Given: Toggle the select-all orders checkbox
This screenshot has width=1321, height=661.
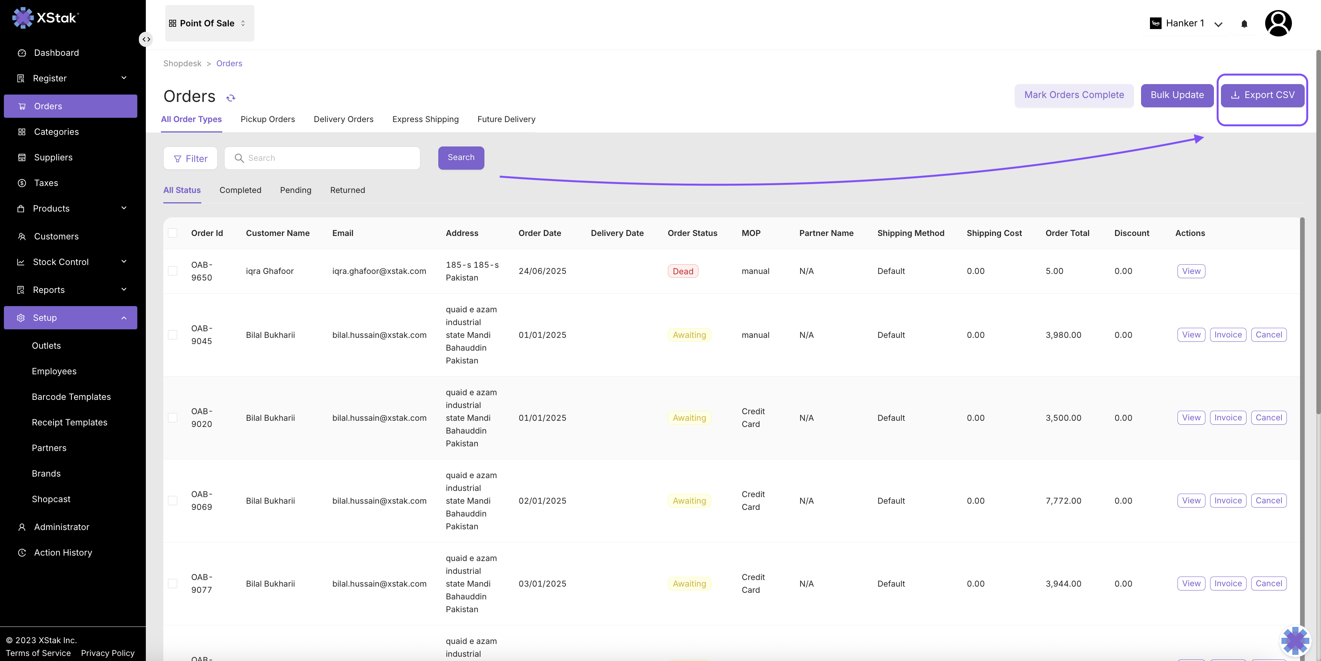Looking at the screenshot, I should (173, 233).
